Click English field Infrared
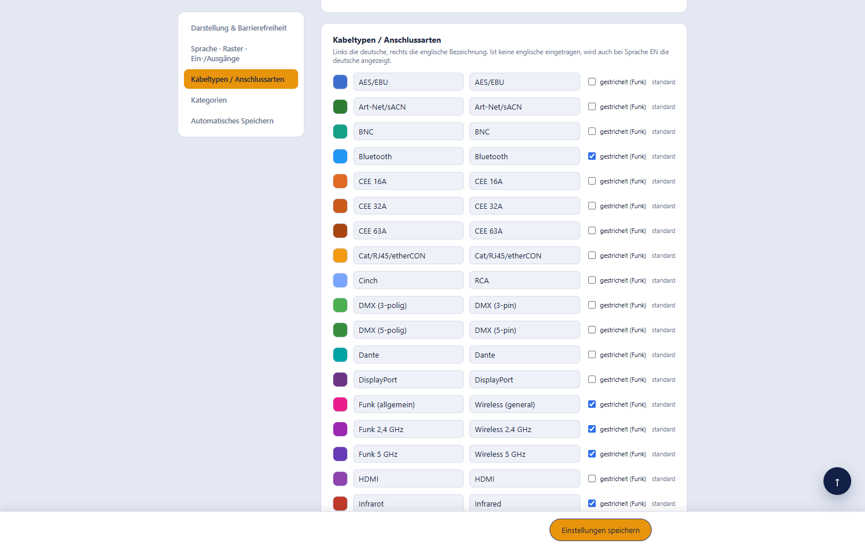Viewport: 865px width, 548px height. 525,503
